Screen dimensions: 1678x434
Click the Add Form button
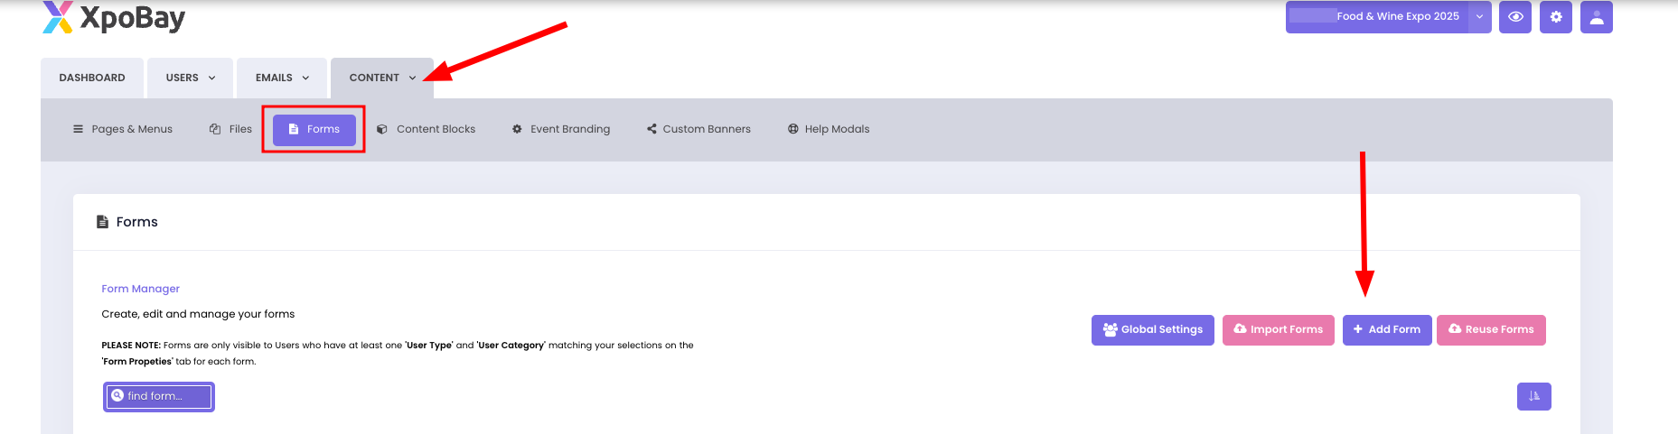1386,329
